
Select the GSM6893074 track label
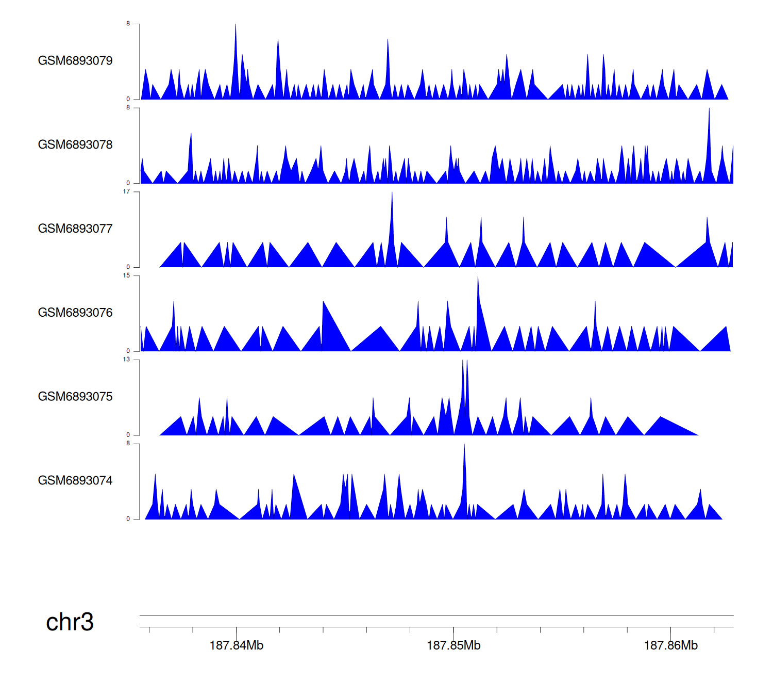point(75,481)
